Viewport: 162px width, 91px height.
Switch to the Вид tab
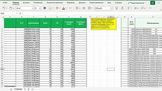click(109, 3)
